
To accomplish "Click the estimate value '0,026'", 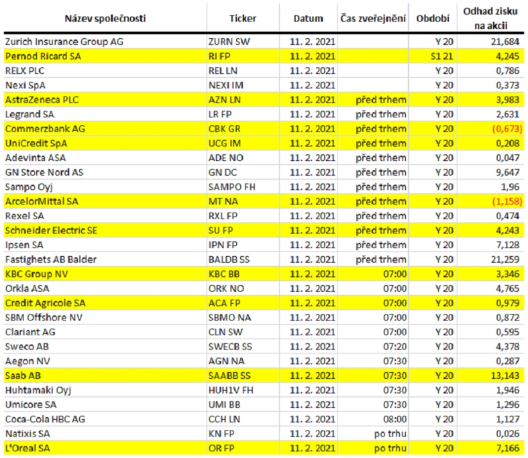I will (507, 433).
